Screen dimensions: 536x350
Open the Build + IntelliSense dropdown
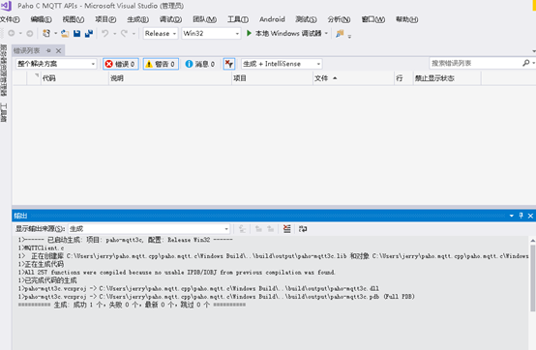pyautogui.click(x=282, y=64)
